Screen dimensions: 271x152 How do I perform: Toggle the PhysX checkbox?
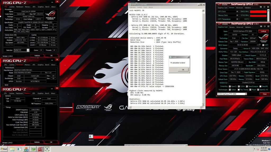[x=250, y=90]
